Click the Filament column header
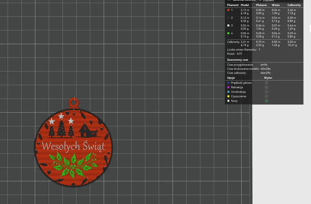Viewport: 311px width, 204px height. (x=233, y=5)
